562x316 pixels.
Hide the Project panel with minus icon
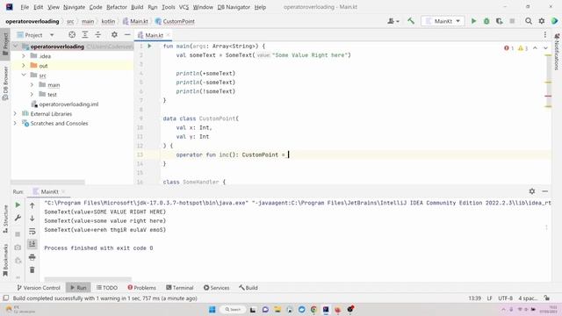click(127, 35)
